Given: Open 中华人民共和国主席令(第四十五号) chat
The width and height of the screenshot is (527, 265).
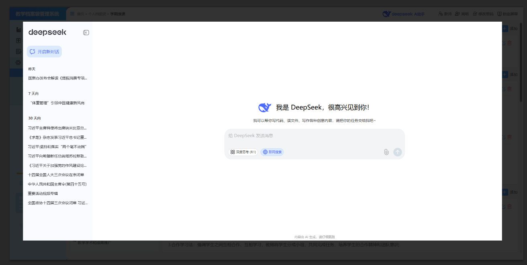Looking at the screenshot, I should pos(57,184).
